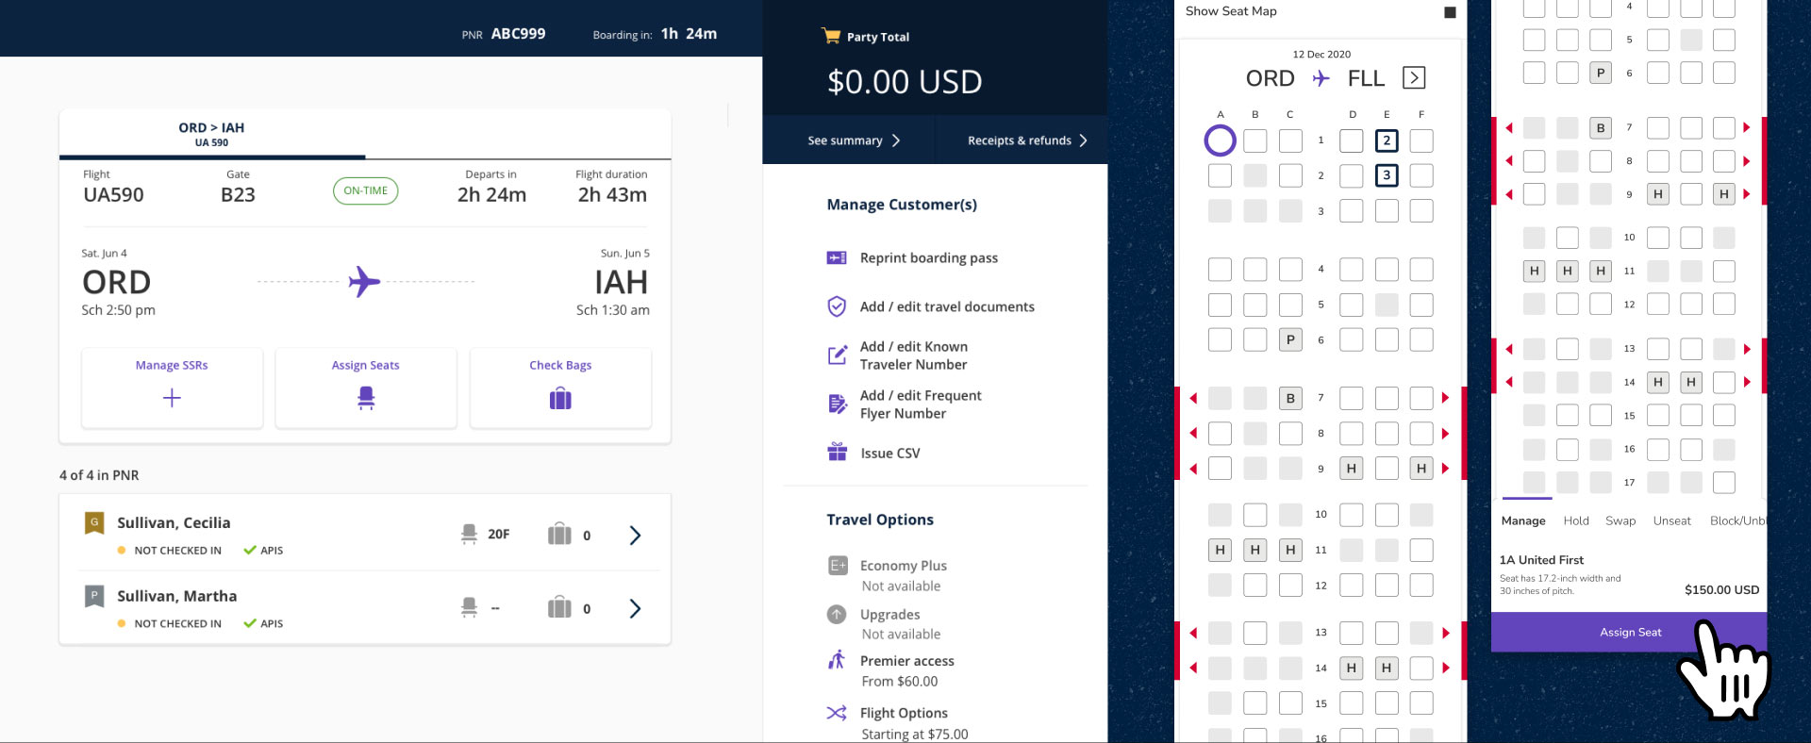Click the Upgrades arrow icon
Screen dimensions: 1811x743
837,615
